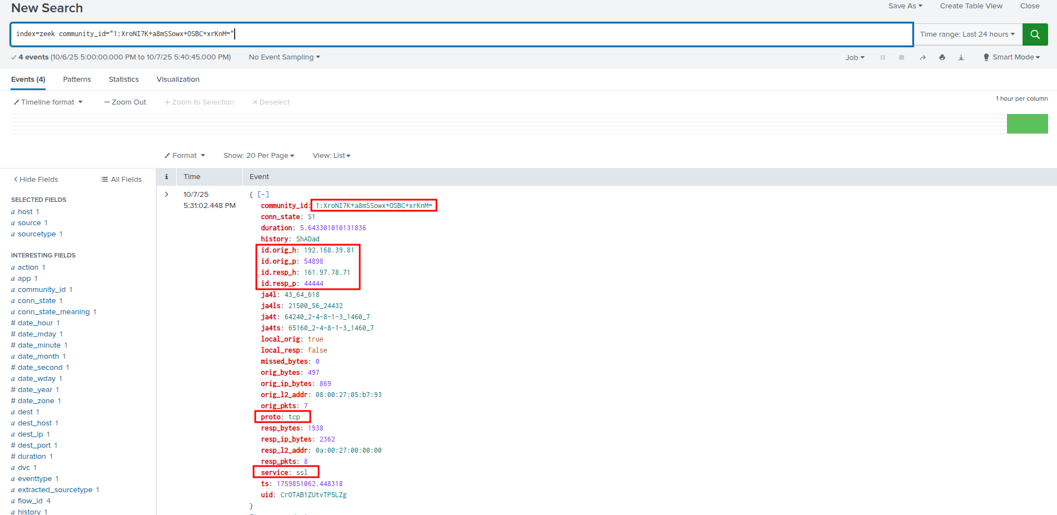Print the search results
Viewport: 1057px width, 515px height.
click(942, 57)
